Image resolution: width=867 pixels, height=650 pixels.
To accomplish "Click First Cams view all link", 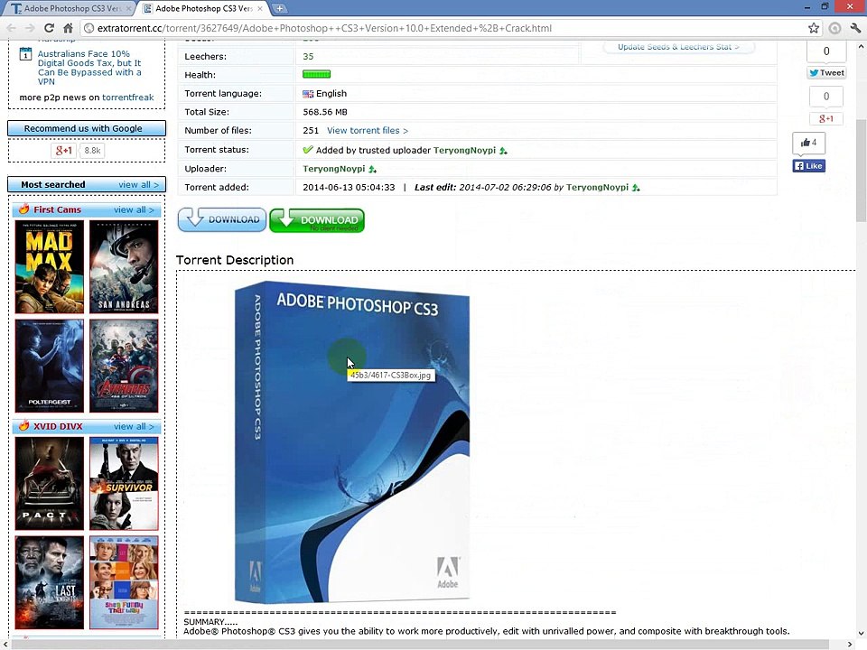I will pyautogui.click(x=134, y=209).
